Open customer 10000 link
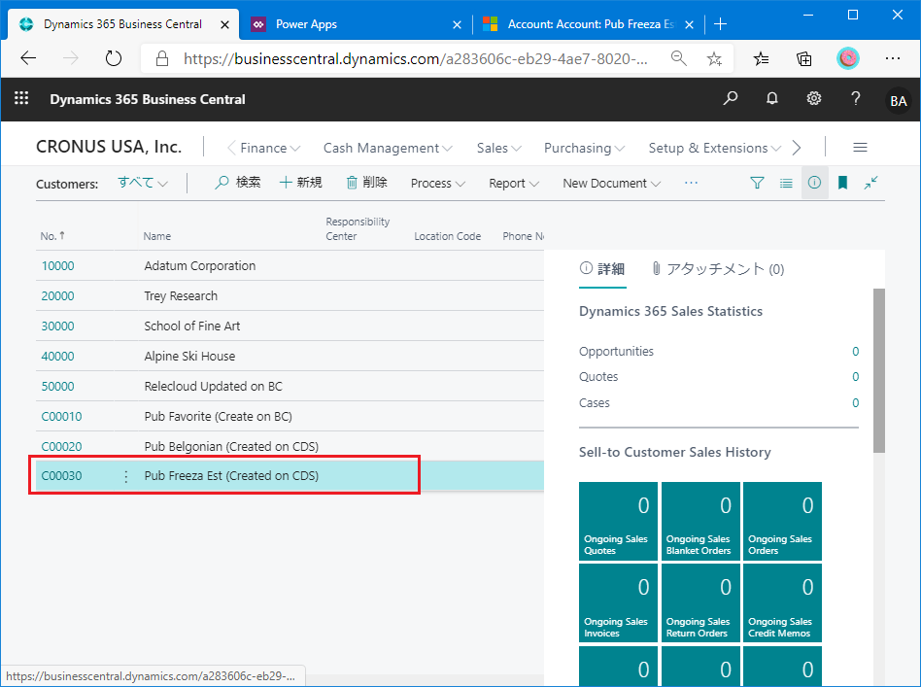Viewport: 921px width, 687px height. (x=57, y=265)
